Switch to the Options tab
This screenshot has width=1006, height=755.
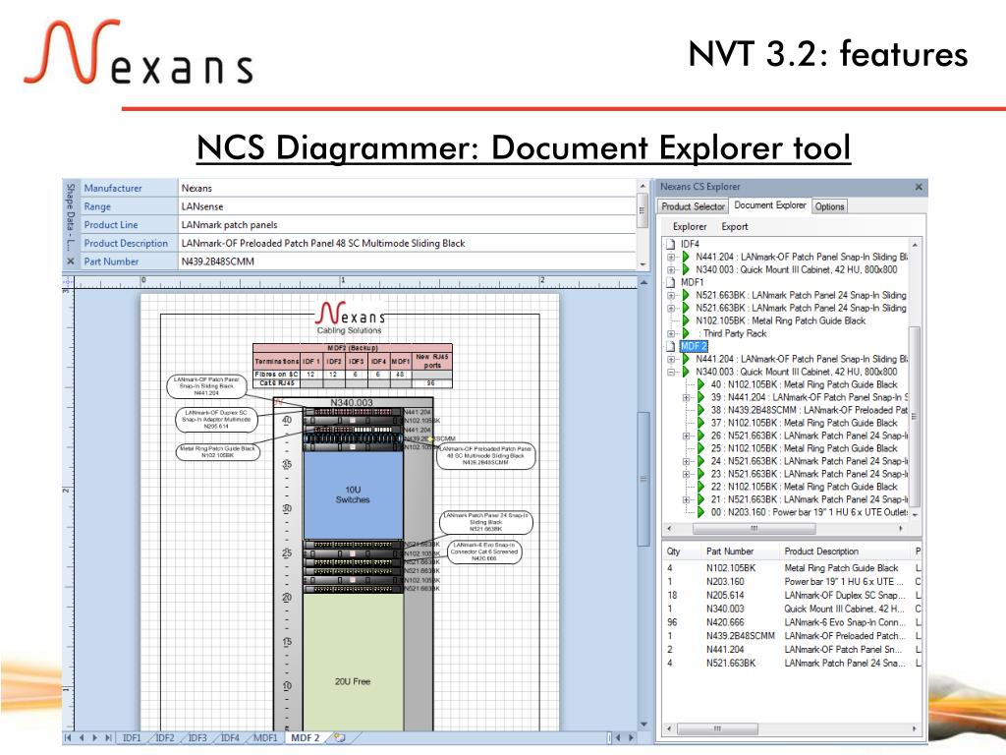829,206
